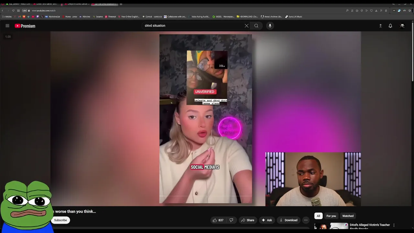Download the video

289,220
